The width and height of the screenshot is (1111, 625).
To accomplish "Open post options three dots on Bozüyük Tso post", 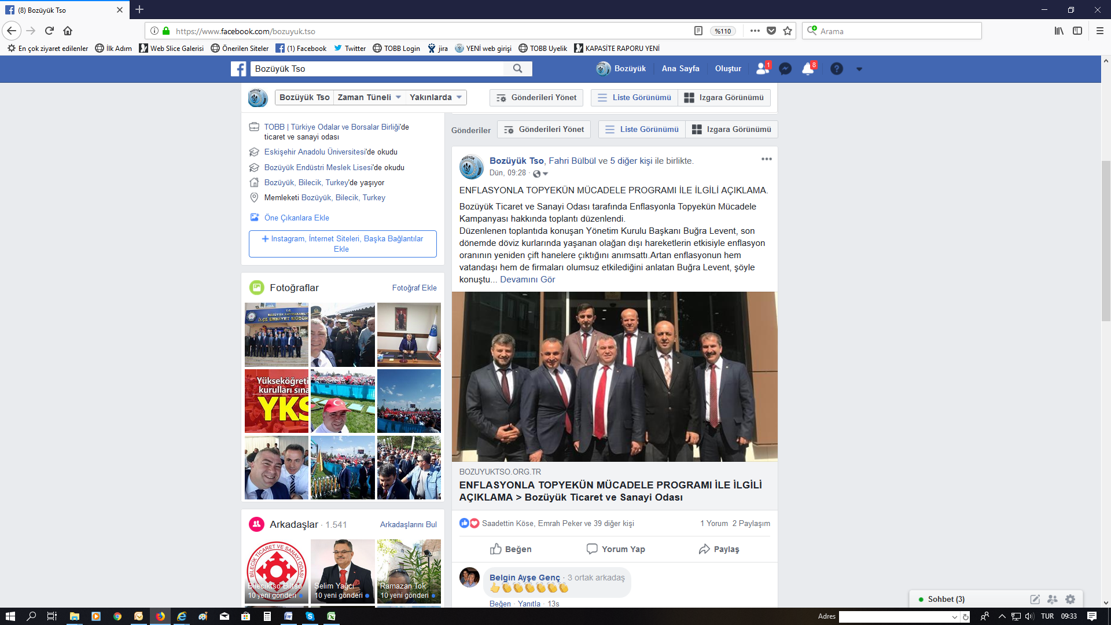I will pyautogui.click(x=767, y=159).
